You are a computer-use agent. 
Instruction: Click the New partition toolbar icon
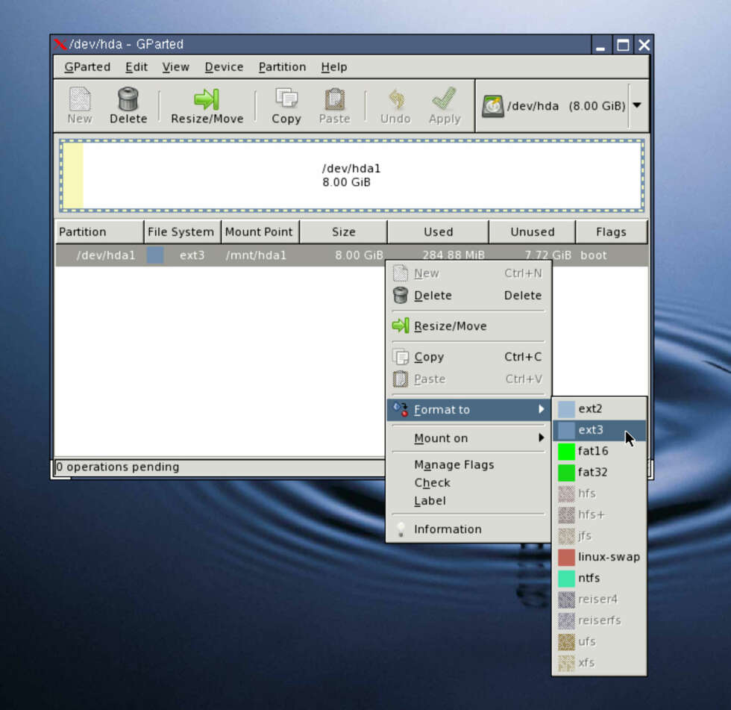point(79,99)
